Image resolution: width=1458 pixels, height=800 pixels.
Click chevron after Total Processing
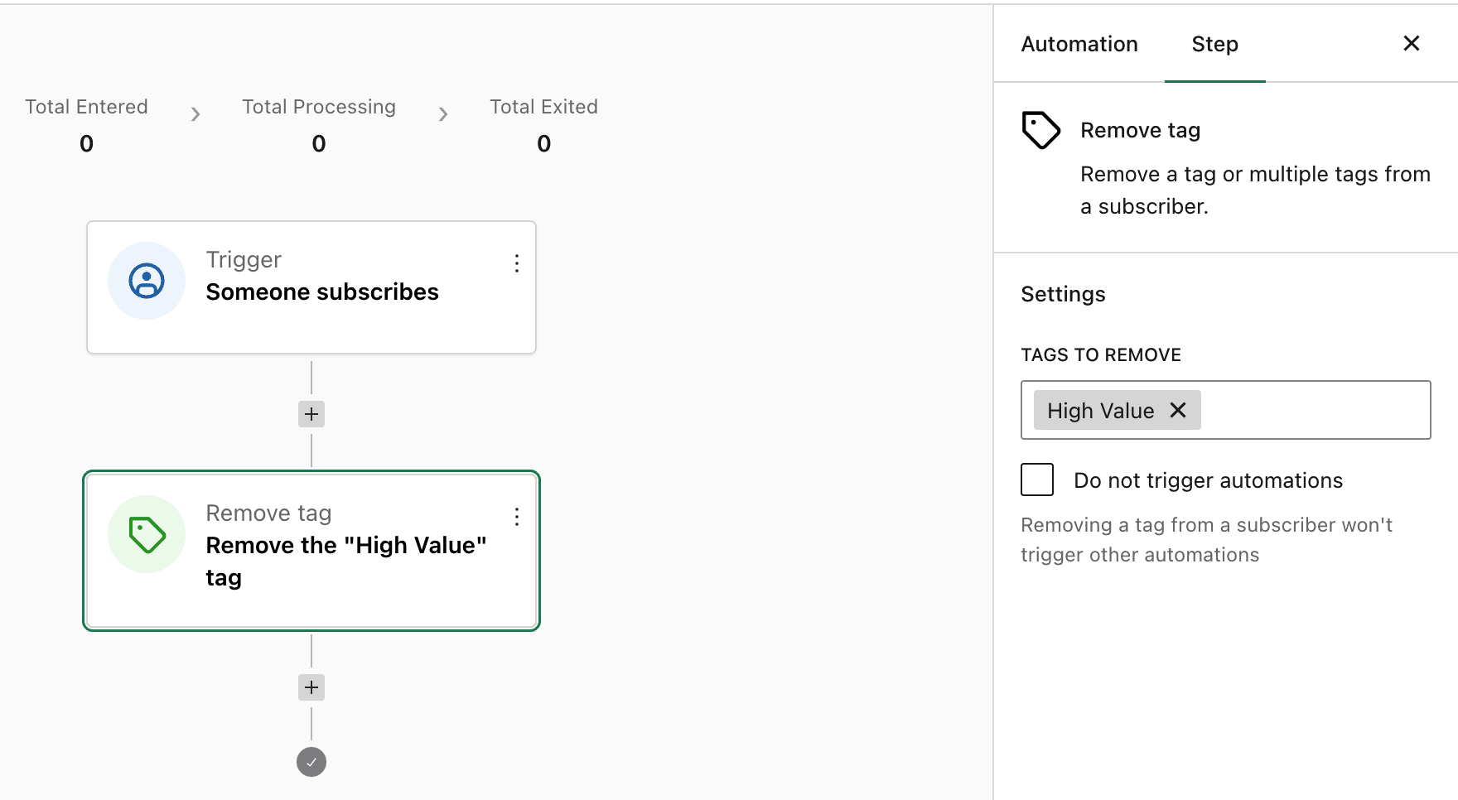(x=443, y=114)
